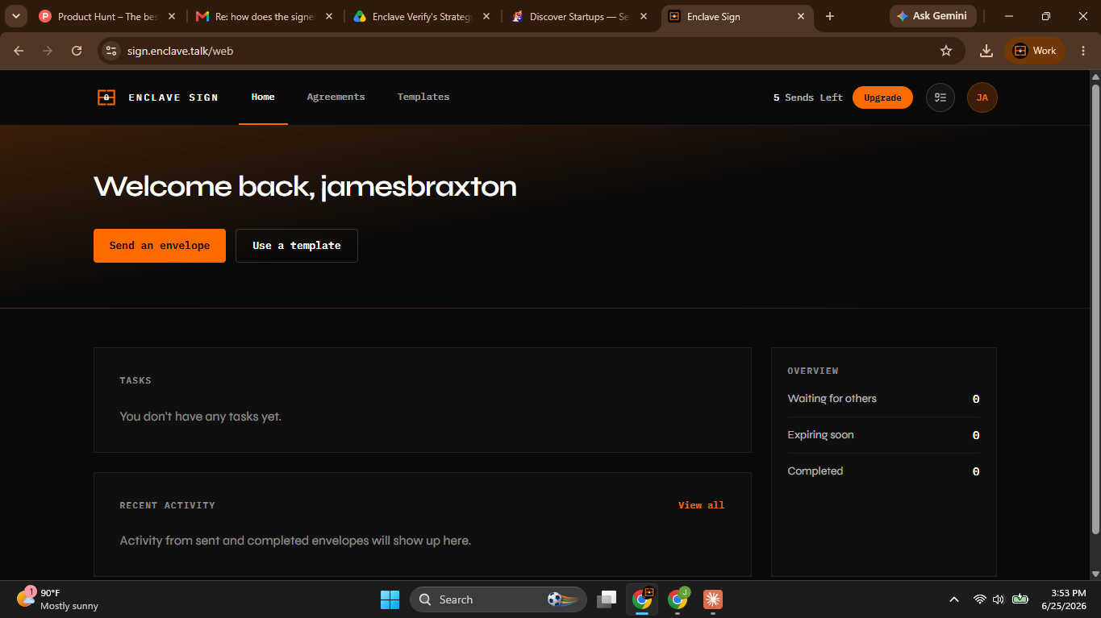Reload the page
Viewport: 1101px width, 618px height.
click(77, 51)
